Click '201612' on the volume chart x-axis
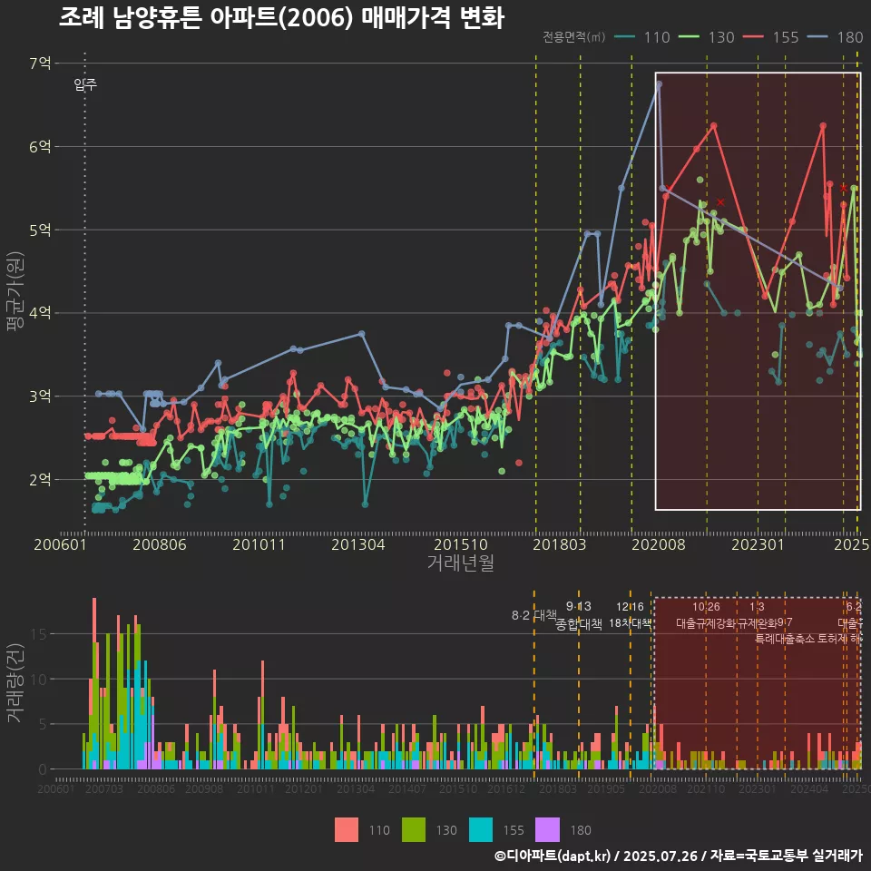 click(x=506, y=788)
